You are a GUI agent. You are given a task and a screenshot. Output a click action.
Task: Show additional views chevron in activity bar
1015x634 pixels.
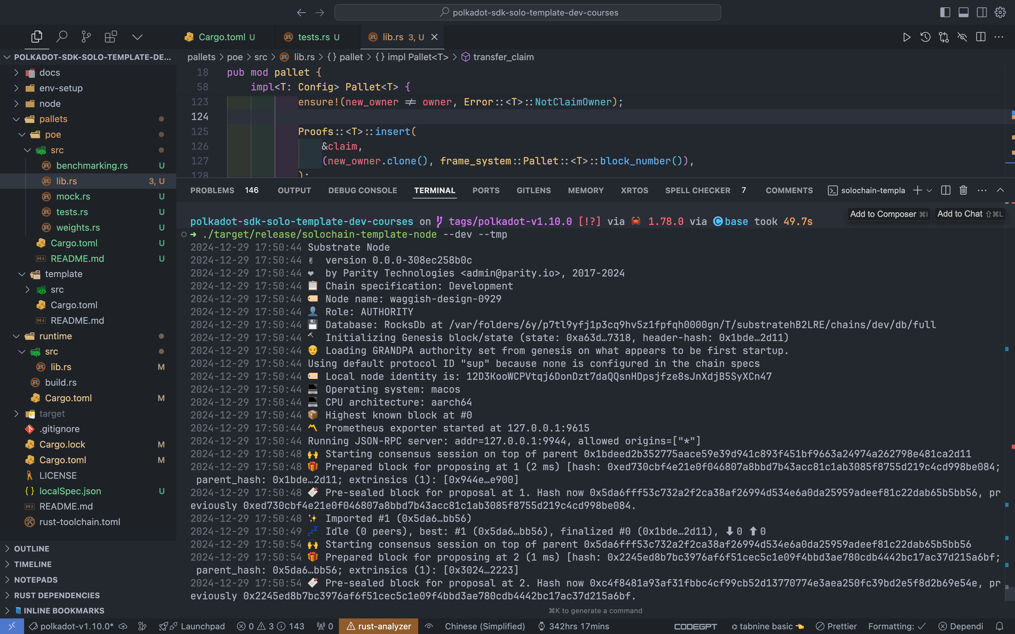click(137, 37)
